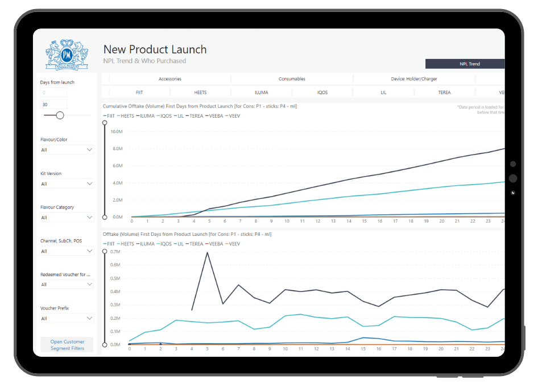Expand the Channel, SubCh, POS dropdown

coord(67,251)
